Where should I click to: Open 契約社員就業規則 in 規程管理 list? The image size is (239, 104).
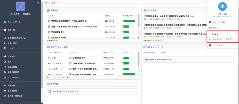click(59, 37)
